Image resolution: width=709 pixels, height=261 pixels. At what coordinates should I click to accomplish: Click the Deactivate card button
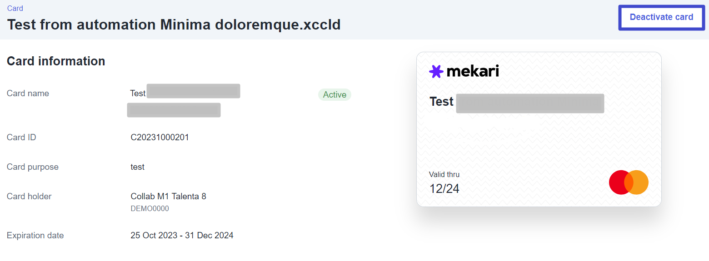(x=661, y=18)
